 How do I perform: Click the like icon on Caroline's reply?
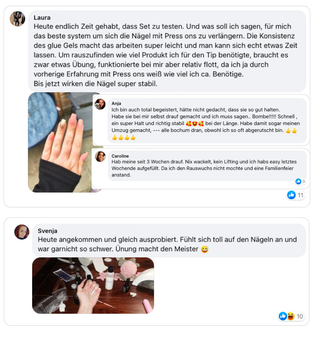[298, 181]
